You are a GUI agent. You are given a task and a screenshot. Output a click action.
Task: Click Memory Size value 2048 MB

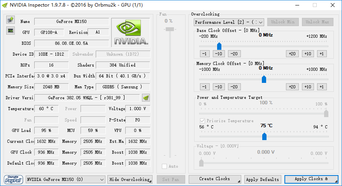pyautogui.click(x=51, y=87)
